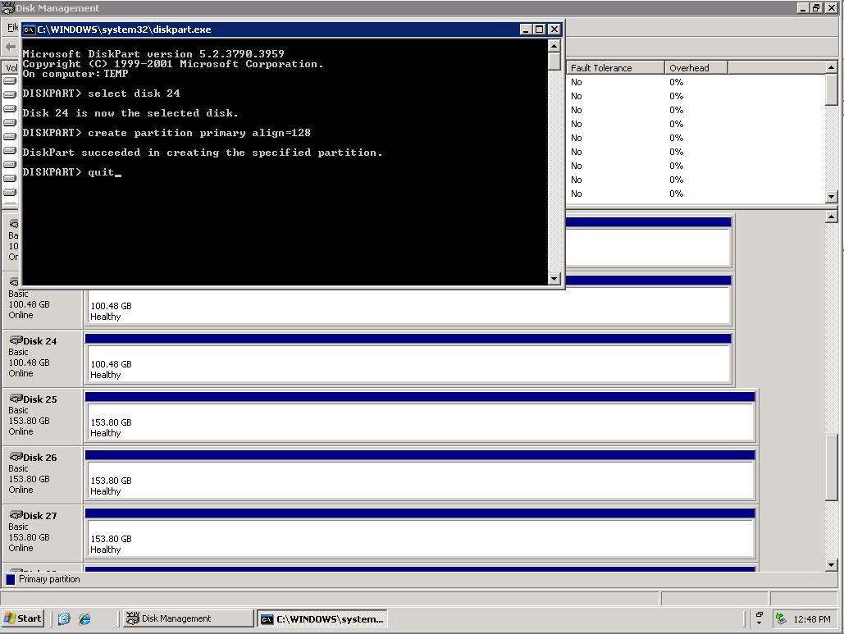
Task: Click the Fault Tolerance column header
Action: tap(614, 67)
